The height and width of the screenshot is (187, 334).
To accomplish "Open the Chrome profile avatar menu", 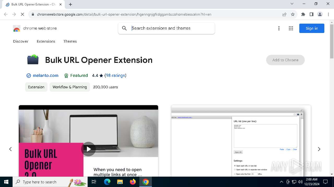I will (x=320, y=14).
